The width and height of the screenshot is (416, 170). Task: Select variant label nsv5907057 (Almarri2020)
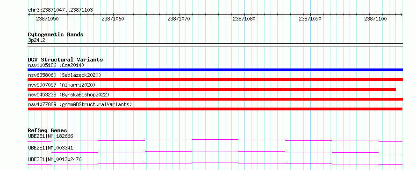pyautogui.click(x=62, y=85)
